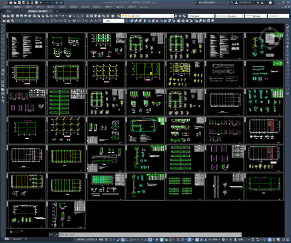Image resolution: width=291 pixels, height=243 pixels.
Task: Open Layer Properties Manager icon
Action: pyautogui.click(x=119, y=16)
